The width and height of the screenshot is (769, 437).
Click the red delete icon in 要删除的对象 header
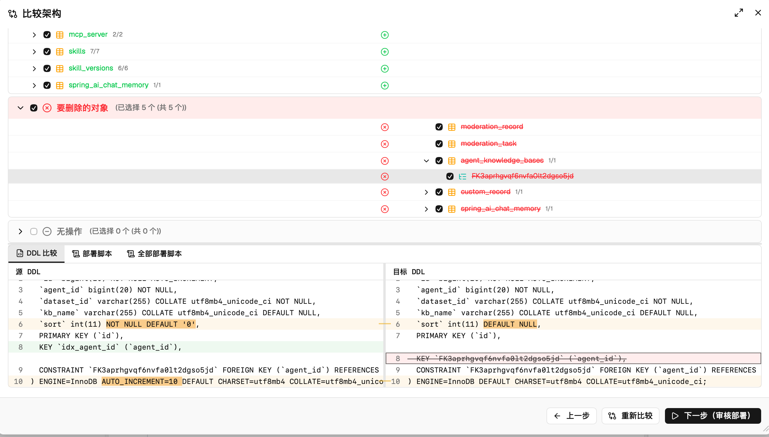[47, 108]
